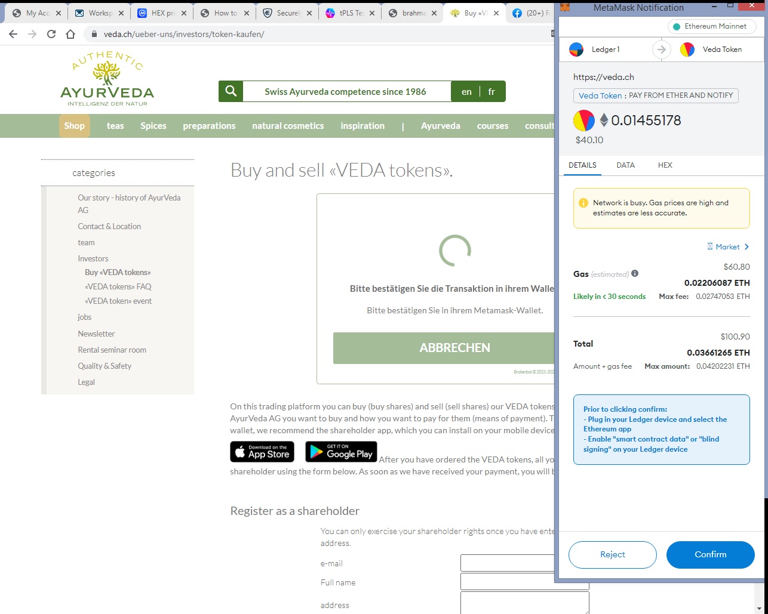Open «VEDA tokens» FAQ link
Image resolution: width=768 pixels, height=614 pixels.
click(x=118, y=286)
